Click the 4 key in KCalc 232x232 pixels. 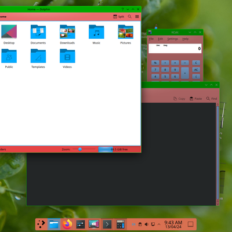coord(155,77)
